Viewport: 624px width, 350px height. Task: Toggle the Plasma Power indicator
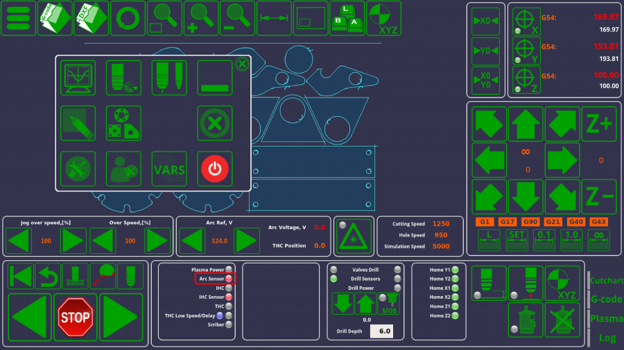click(x=228, y=269)
